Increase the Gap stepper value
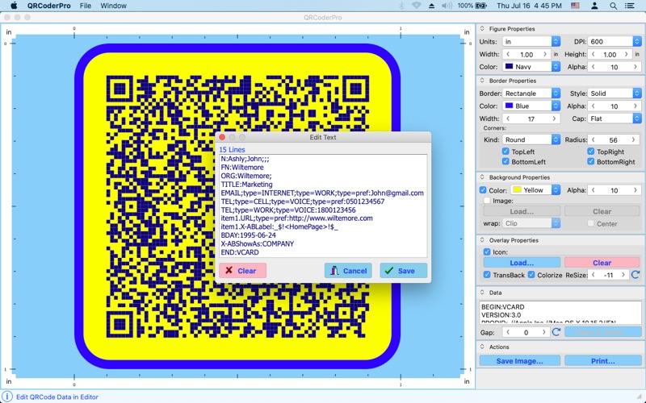The height and width of the screenshot is (403, 646). (543, 332)
